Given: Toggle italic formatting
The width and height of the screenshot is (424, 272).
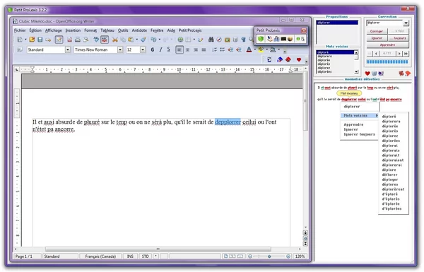Looking at the screenshot, I should point(160,49).
